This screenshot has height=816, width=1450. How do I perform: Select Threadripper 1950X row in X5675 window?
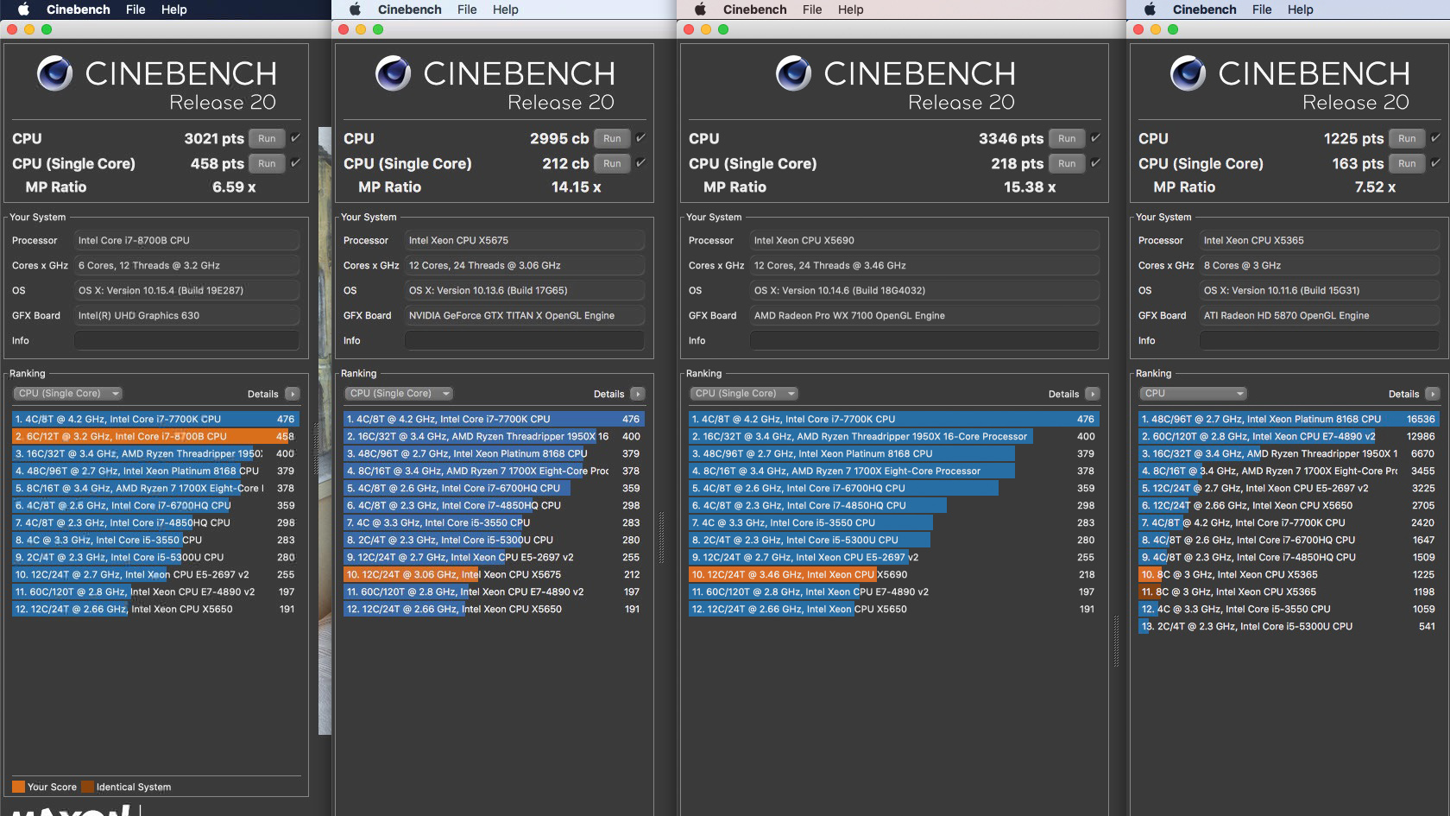click(494, 436)
